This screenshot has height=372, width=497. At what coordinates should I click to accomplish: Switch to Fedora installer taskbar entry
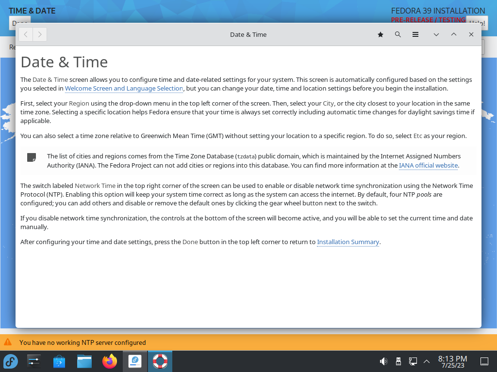click(x=135, y=361)
